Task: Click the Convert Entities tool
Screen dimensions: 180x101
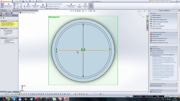Action: click(x=35, y=5)
